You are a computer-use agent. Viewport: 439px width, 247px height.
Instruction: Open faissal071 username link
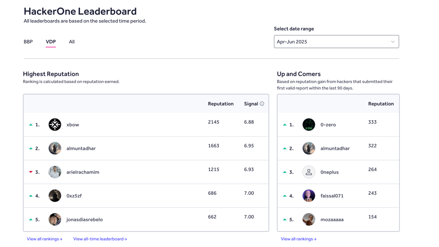332,196
